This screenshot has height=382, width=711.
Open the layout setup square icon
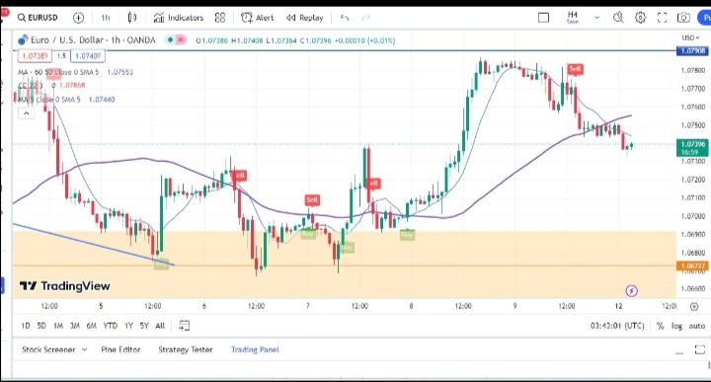click(x=543, y=18)
